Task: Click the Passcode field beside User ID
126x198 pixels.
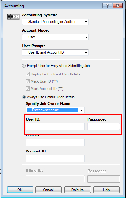Action: [x=104, y=127]
